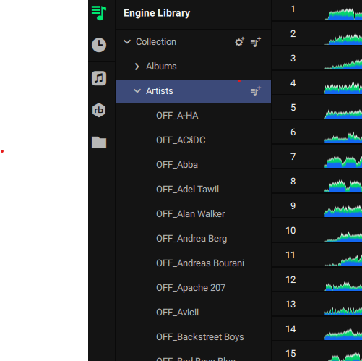362x361 pixels.
Task: Select track row number 6
Action: pos(293,132)
